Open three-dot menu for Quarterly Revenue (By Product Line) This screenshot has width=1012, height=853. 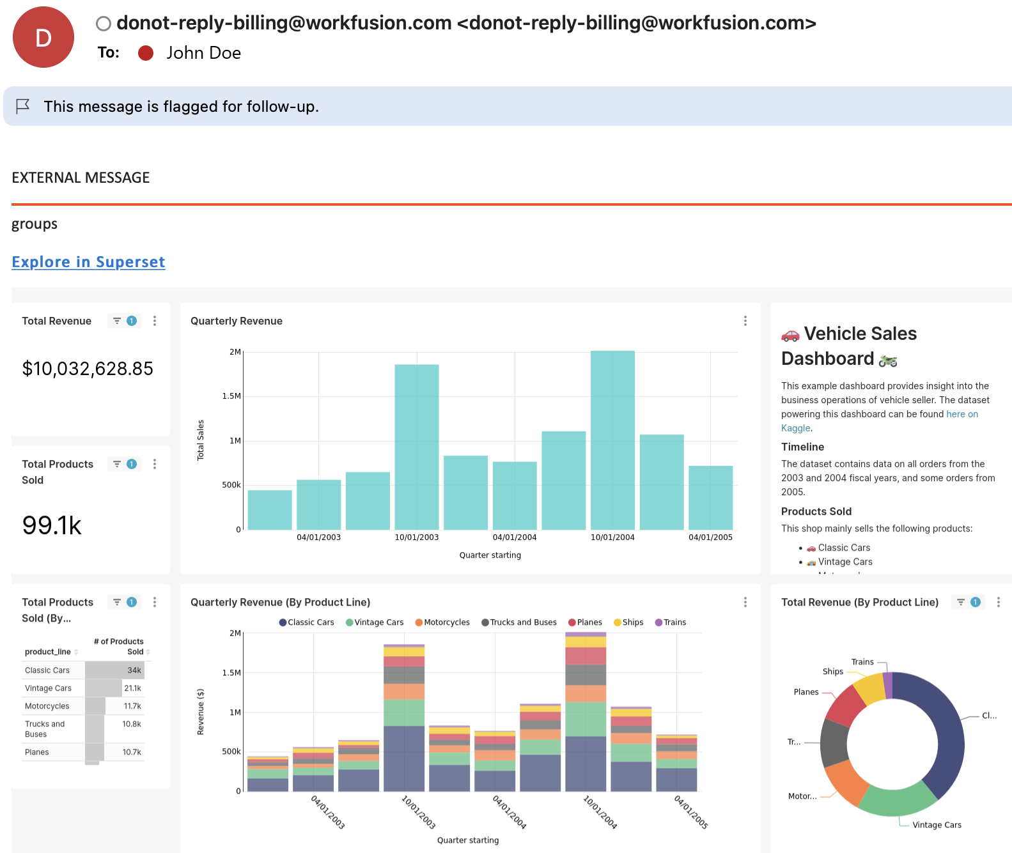coord(745,602)
